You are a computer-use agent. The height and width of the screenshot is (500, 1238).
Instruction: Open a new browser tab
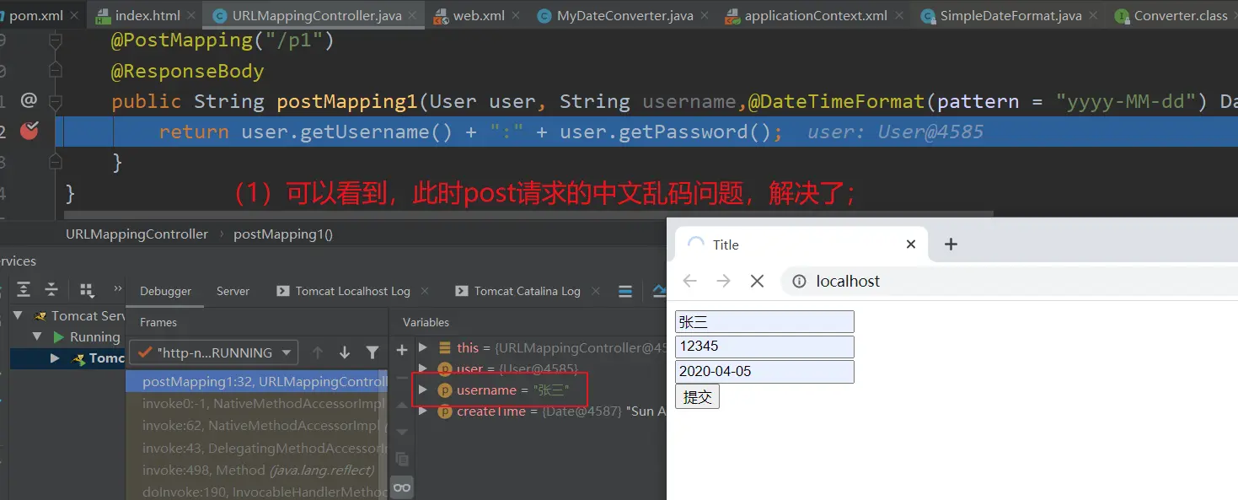(951, 244)
